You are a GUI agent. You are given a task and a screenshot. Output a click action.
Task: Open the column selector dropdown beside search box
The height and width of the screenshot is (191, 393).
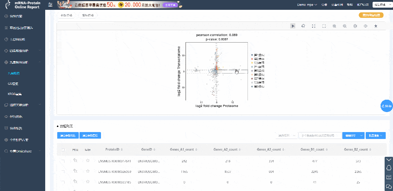point(287,135)
